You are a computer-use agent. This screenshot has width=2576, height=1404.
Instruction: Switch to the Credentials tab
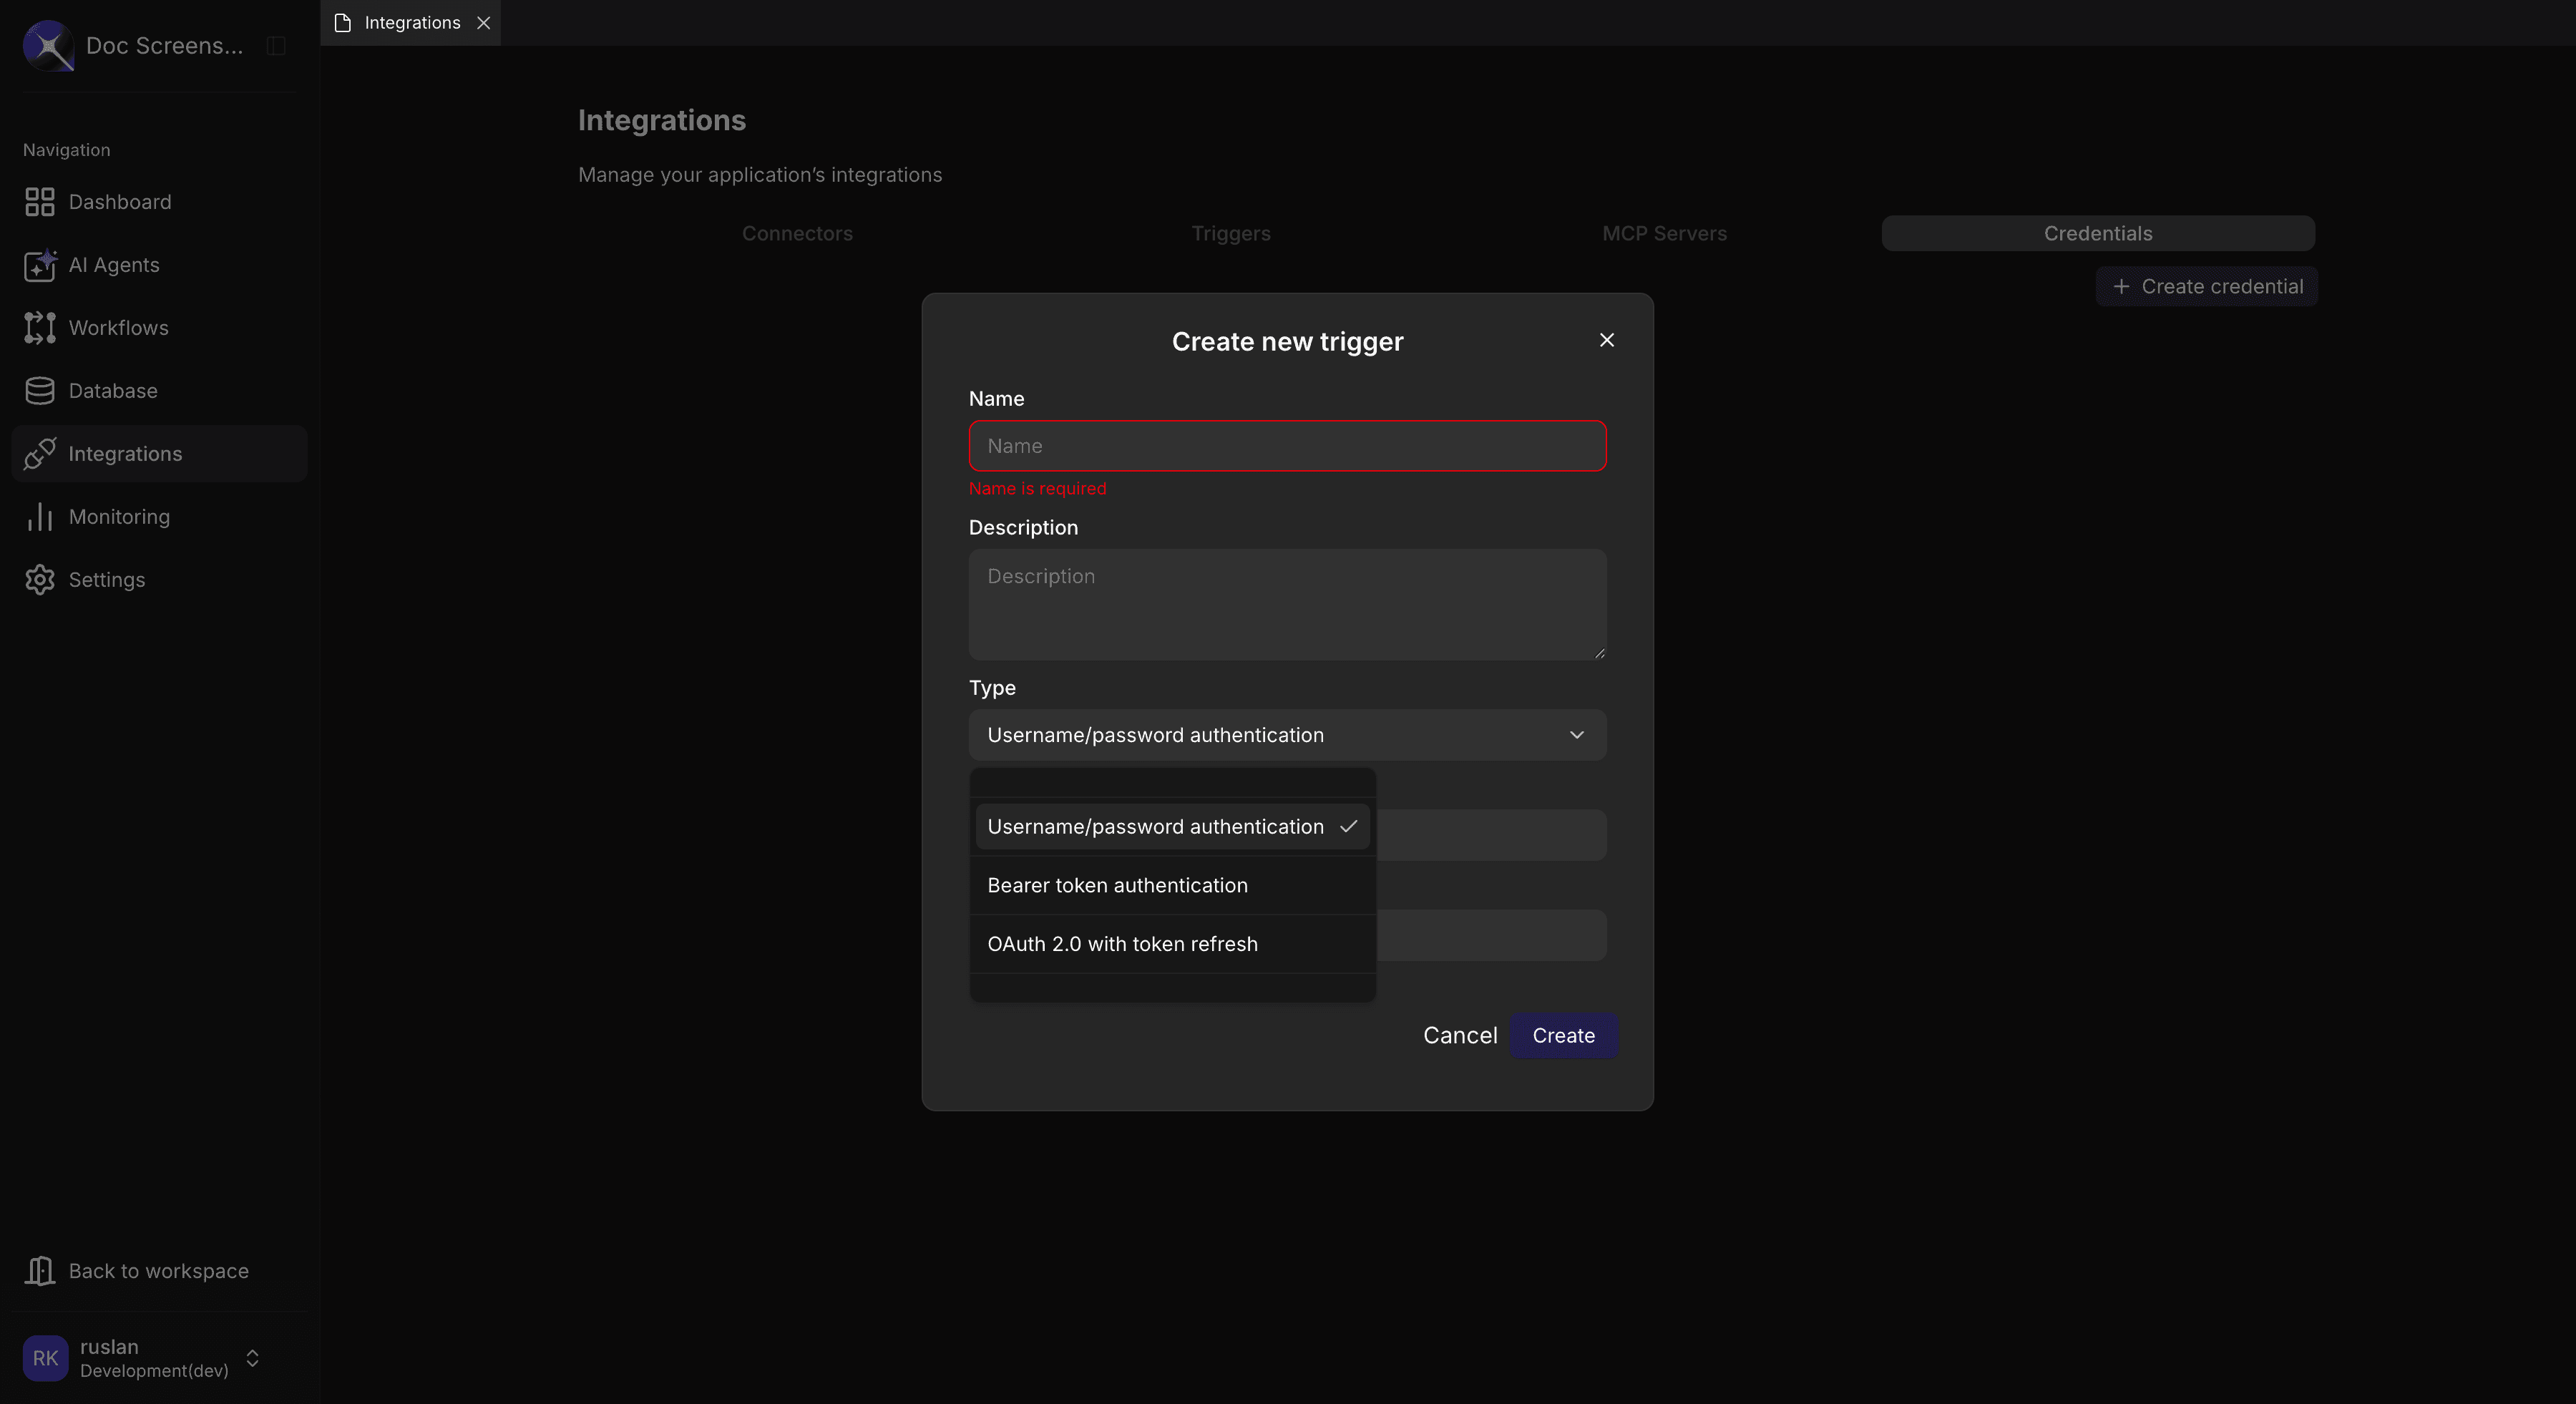point(2097,233)
